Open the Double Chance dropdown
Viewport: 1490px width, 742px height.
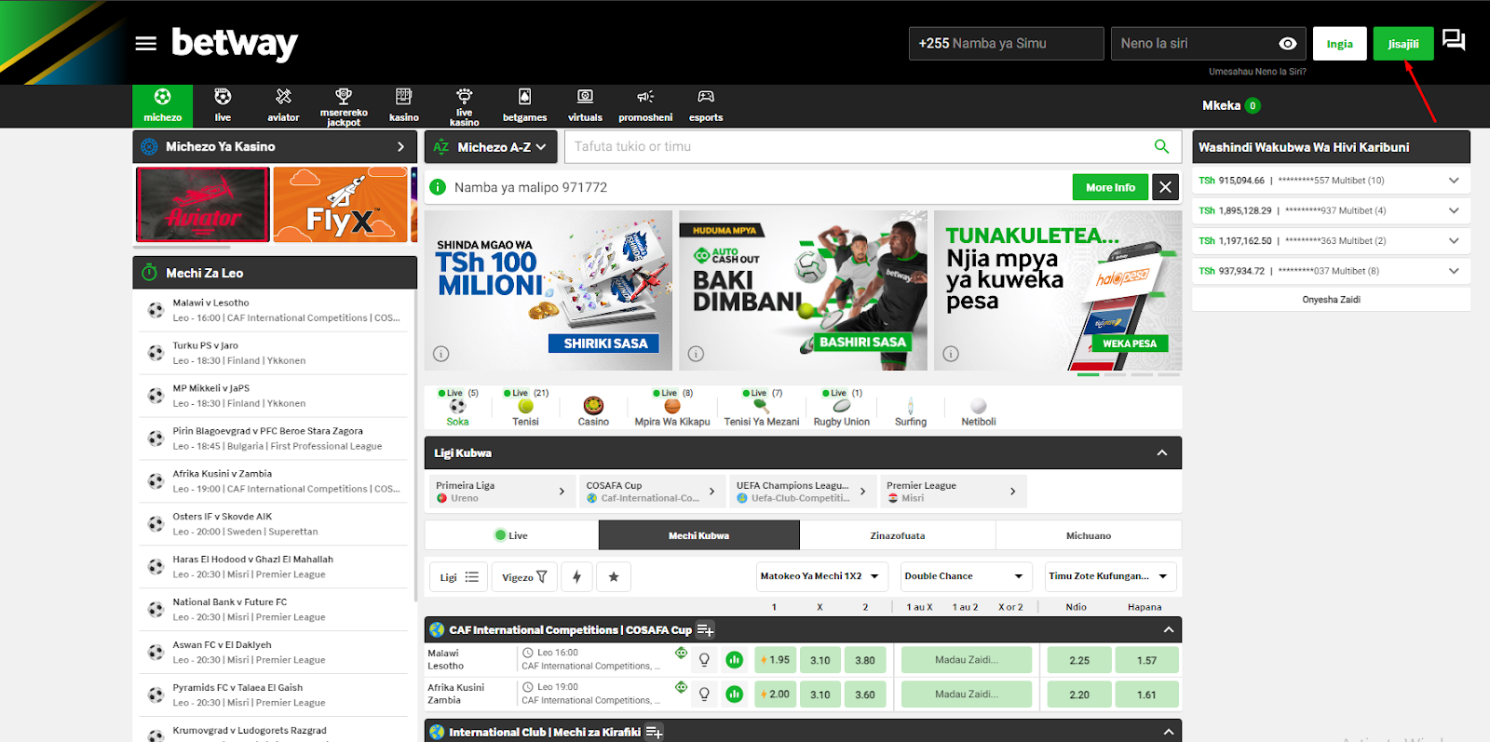(x=965, y=576)
